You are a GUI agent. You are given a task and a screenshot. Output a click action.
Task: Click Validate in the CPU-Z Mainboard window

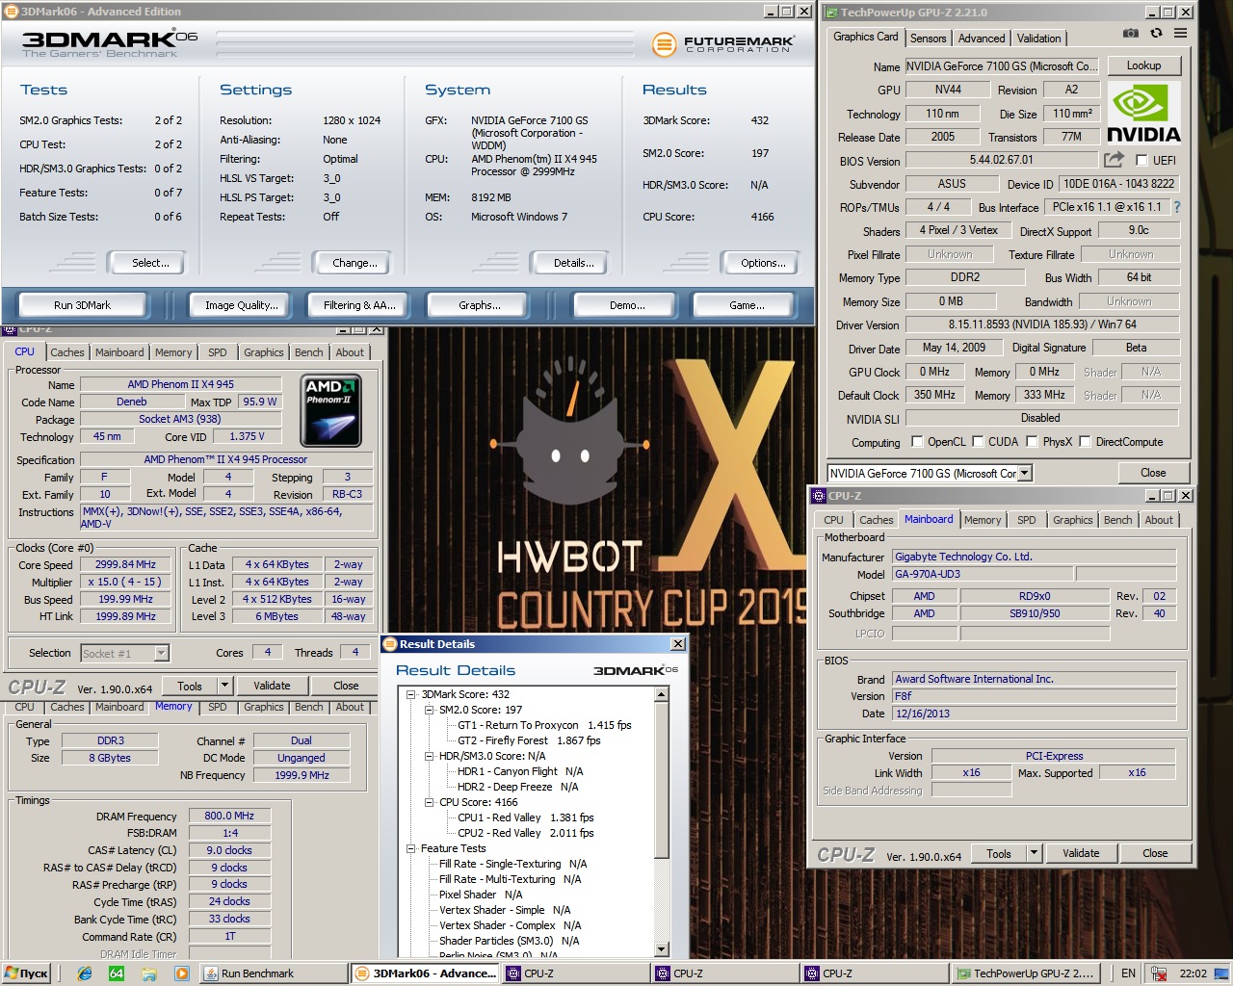1081,853
